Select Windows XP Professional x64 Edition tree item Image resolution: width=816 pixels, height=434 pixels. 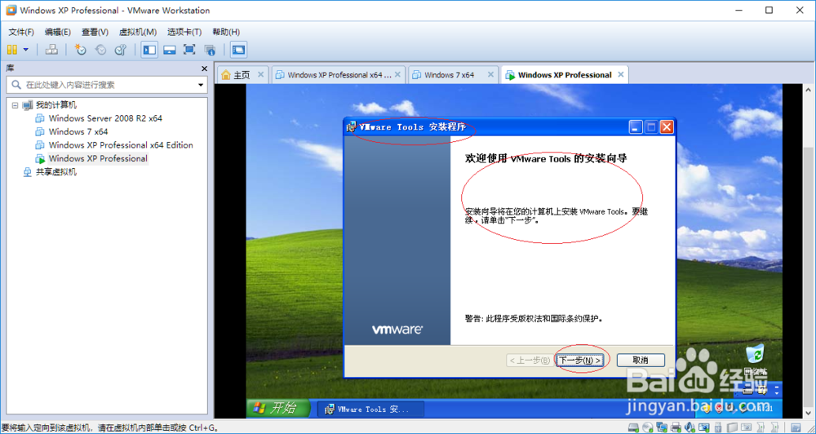(121, 145)
